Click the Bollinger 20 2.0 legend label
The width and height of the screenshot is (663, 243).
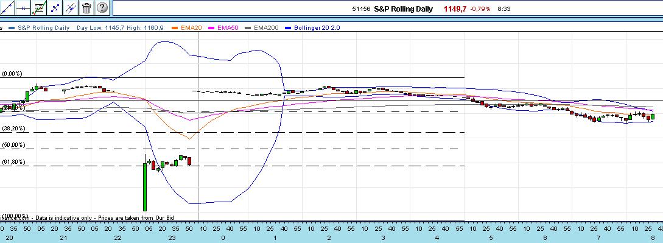tap(318, 28)
